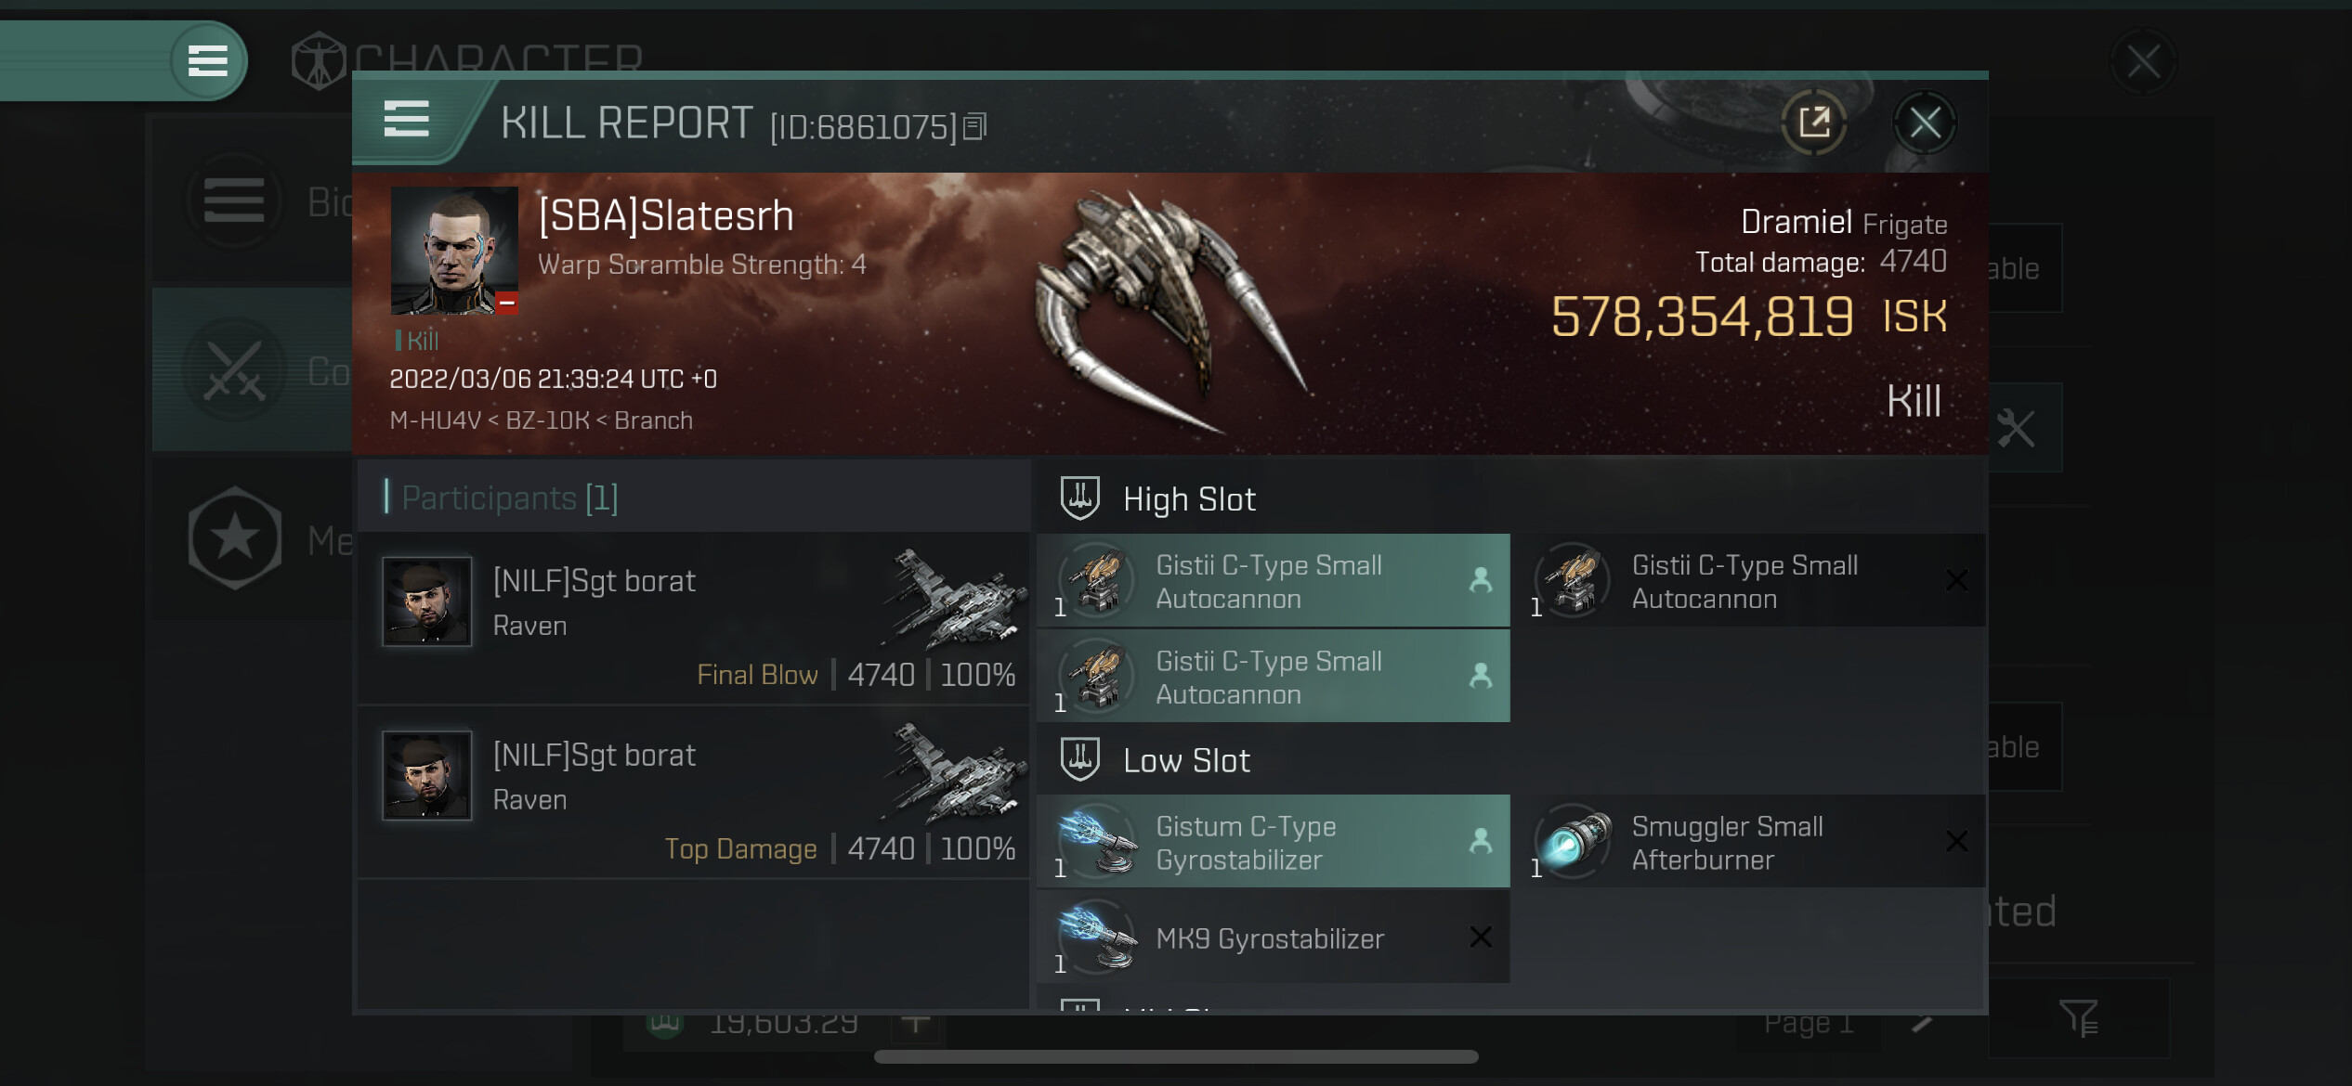Toggle the first Gistii C-Type Small Autocannon
Image resolution: width=2352 pixels, height=1086 pixels.
(x=1274, y=581)
